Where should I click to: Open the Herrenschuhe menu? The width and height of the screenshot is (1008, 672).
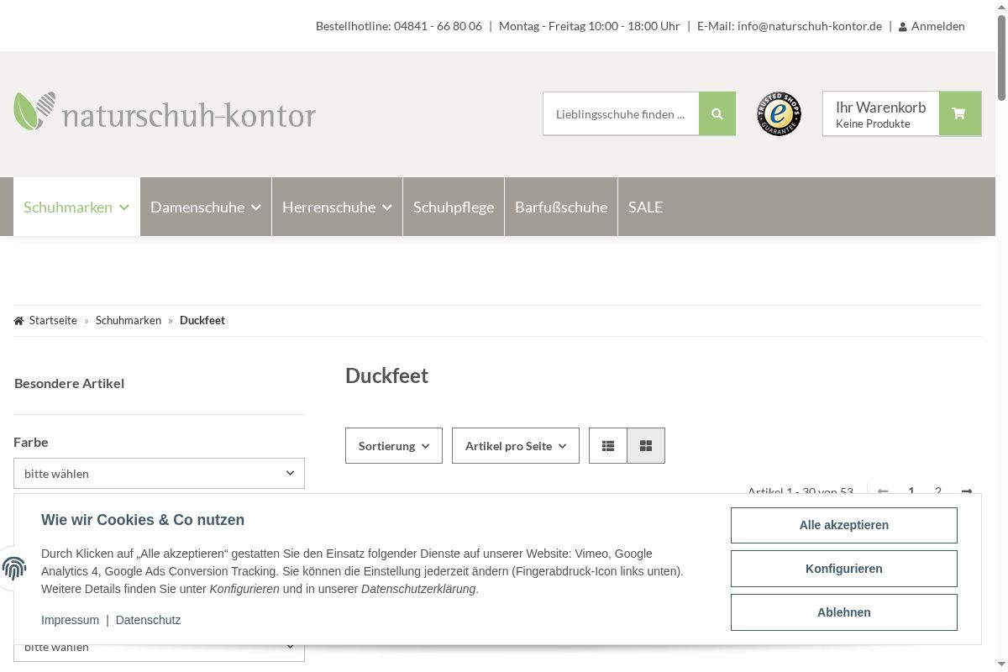(337, 207)
